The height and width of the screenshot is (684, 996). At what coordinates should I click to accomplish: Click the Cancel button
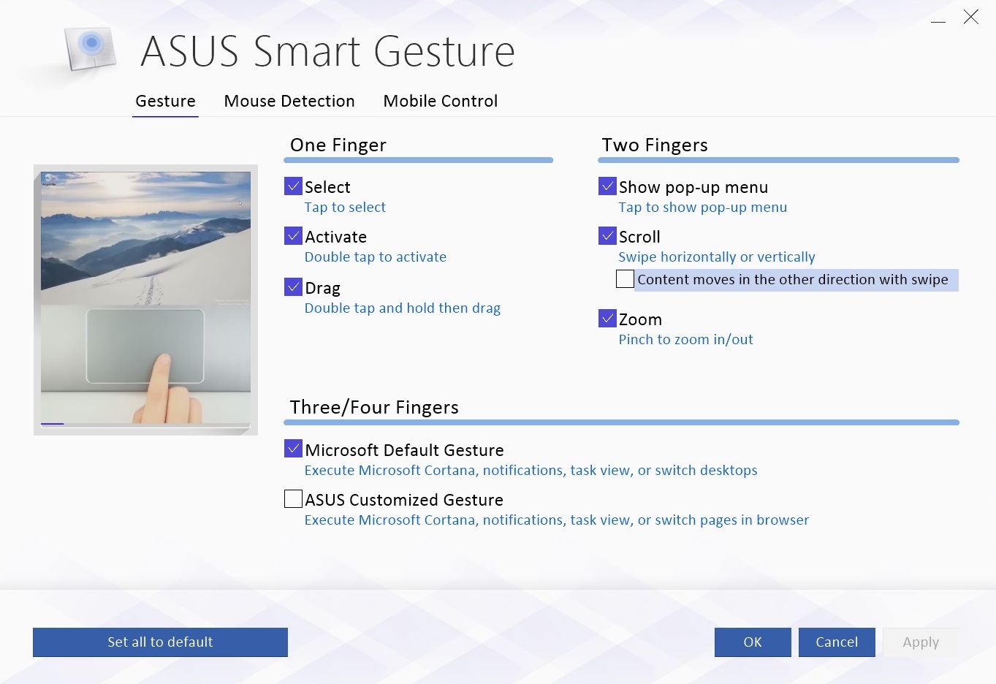click(x=837, y=642)
